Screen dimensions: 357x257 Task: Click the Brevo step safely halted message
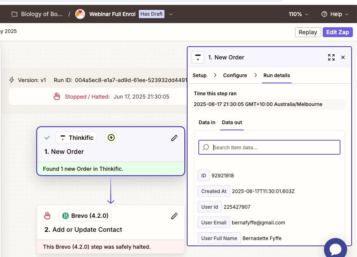tap(97, 247)
